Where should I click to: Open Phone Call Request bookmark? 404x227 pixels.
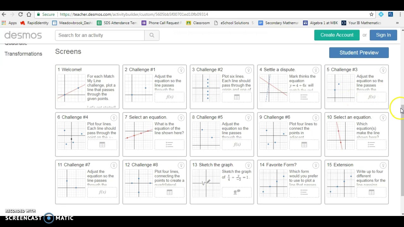162,23
